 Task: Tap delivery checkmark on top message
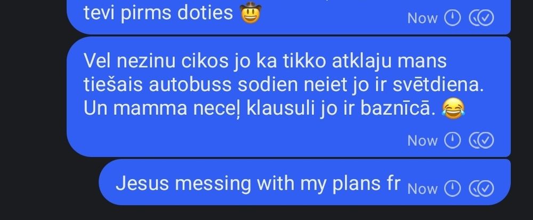coord(481,18)
